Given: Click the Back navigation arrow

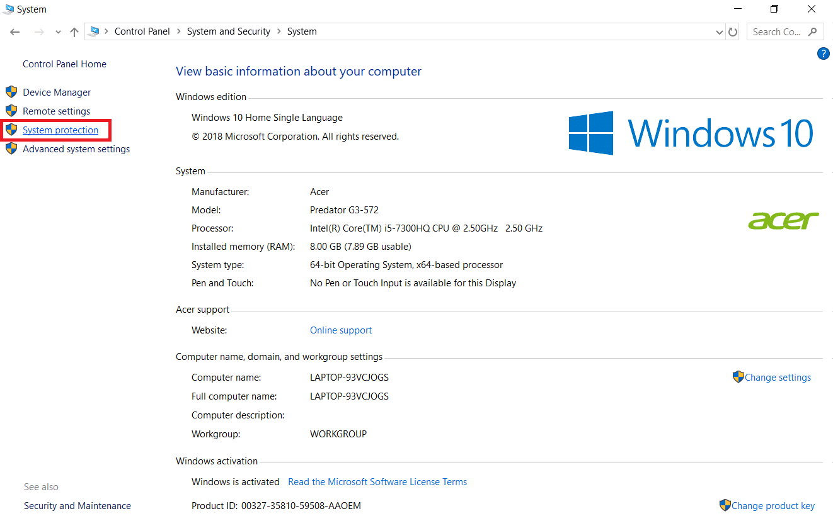Looking at the screenshot, I should (x=15, y=31).
